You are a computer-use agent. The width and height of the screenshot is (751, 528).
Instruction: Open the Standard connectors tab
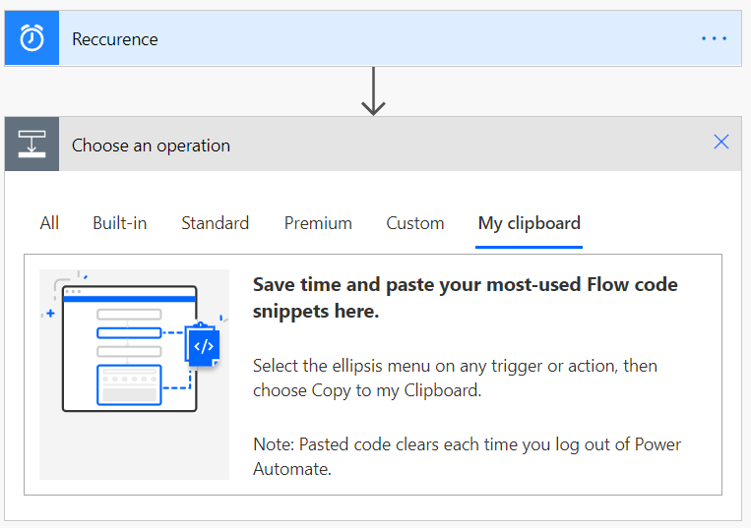pyautogui.click(x=215, y=223)
